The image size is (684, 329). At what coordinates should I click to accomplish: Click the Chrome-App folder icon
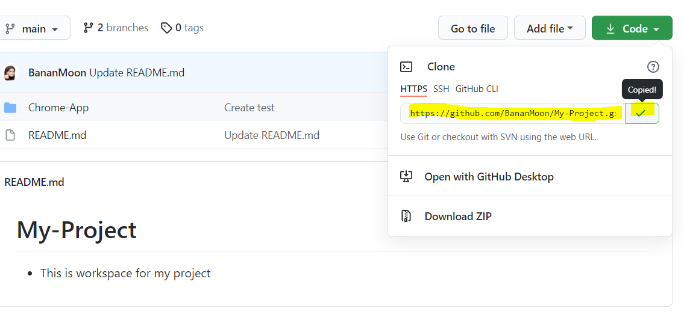point(10,108)
